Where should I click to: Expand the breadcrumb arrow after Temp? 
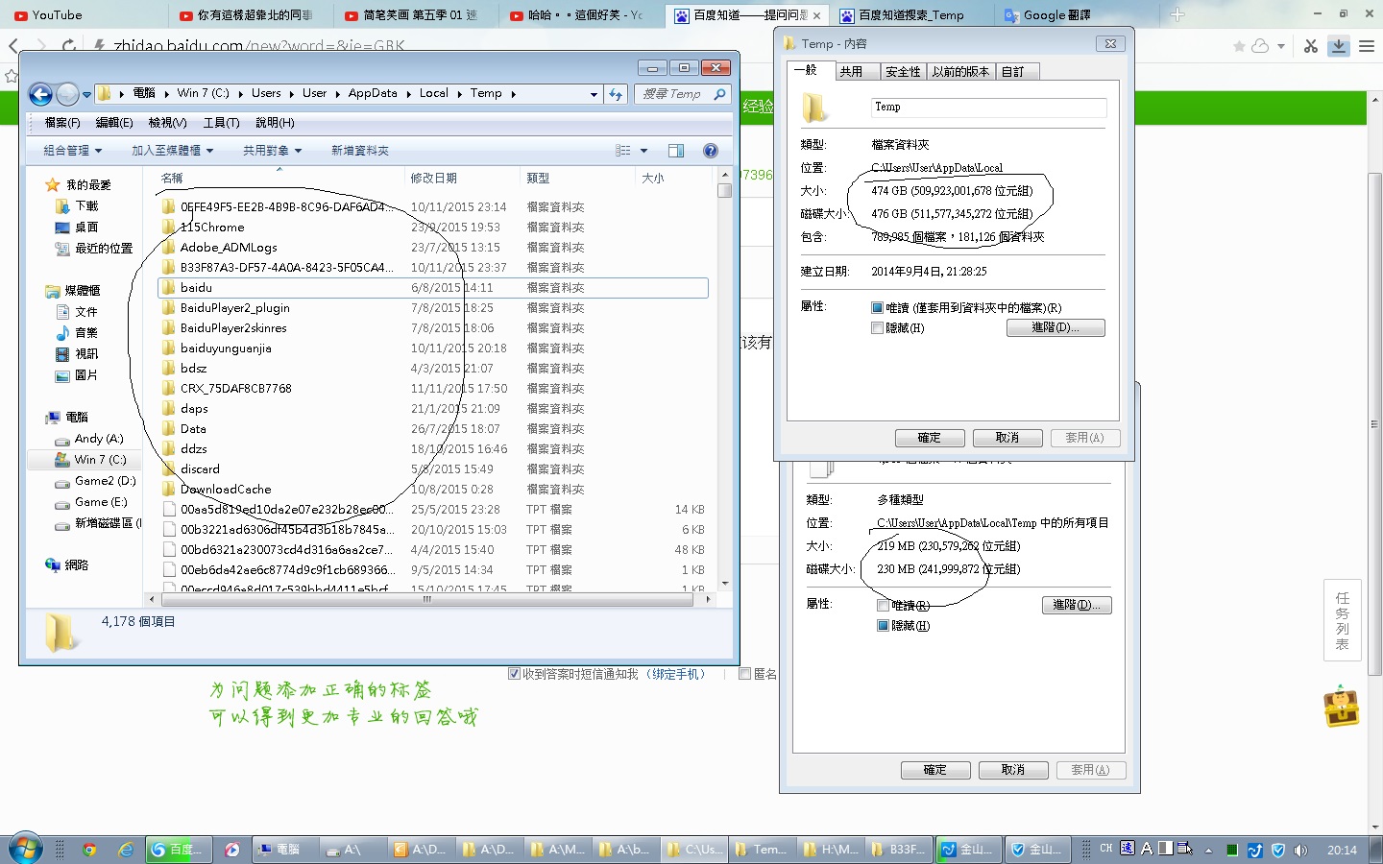coord(513,94)
